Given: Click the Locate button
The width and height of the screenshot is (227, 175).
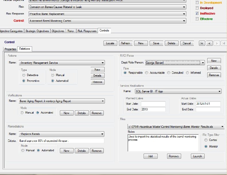Looking at the screenshot, I should (110, 43).
